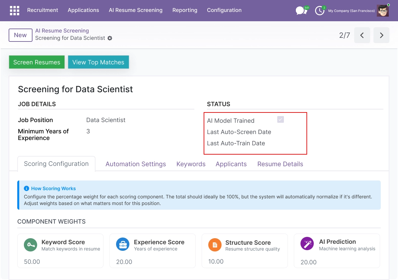
Task: Click the Structure Score card title
Action: click(x=248, y=243)
